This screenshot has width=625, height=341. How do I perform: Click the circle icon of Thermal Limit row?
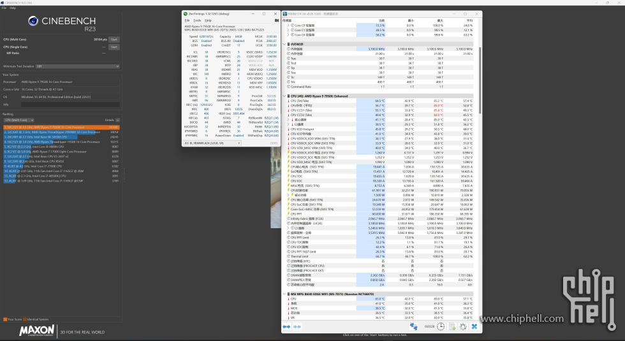click(288, 256)
